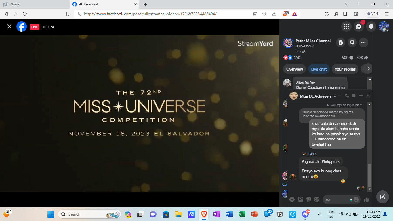Screen dimensions: 393x221
Task: Show more tabs with right chevron
Action: point(368,69)
